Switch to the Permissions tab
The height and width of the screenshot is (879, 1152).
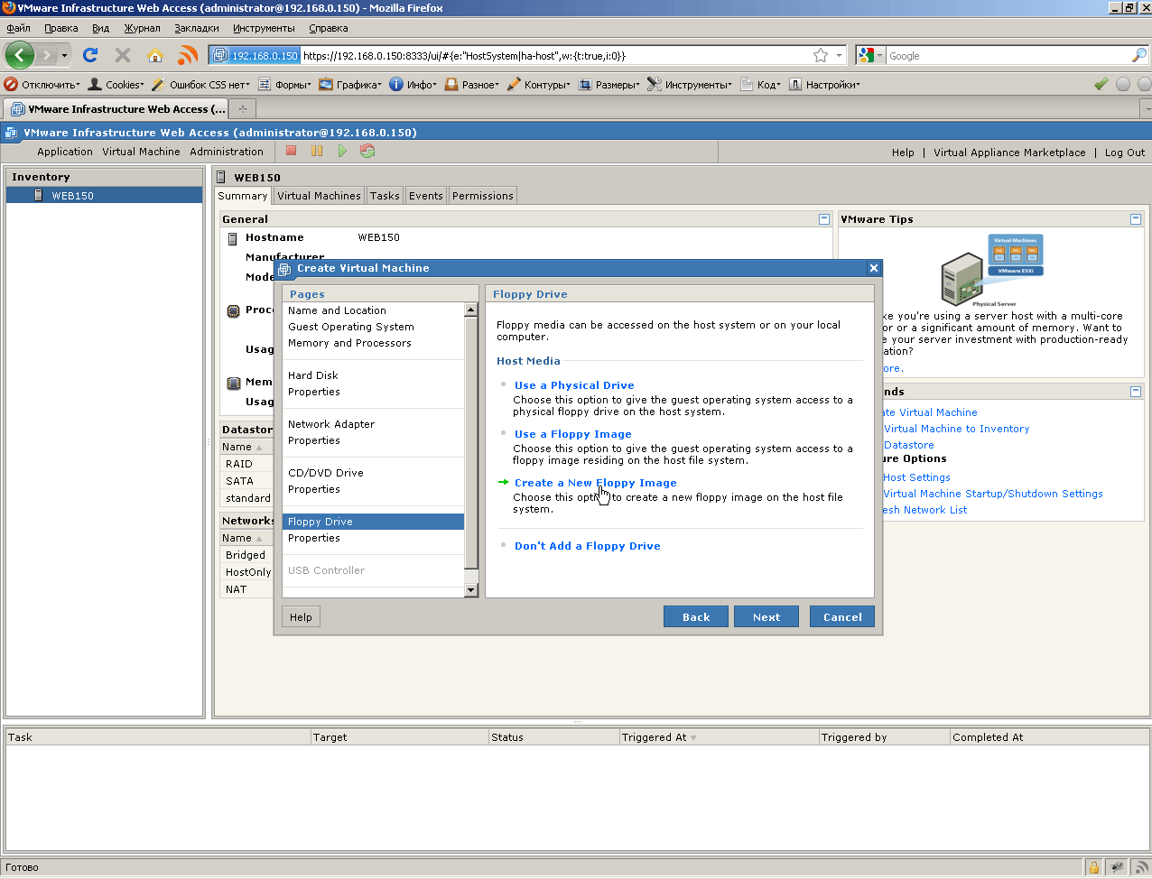coord(483,196)
